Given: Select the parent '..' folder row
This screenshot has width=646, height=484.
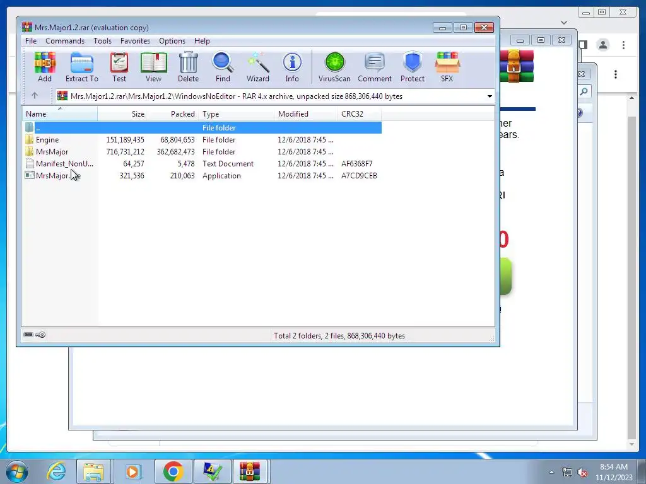Looking at the screenshot, I should (x=202, y=127).
